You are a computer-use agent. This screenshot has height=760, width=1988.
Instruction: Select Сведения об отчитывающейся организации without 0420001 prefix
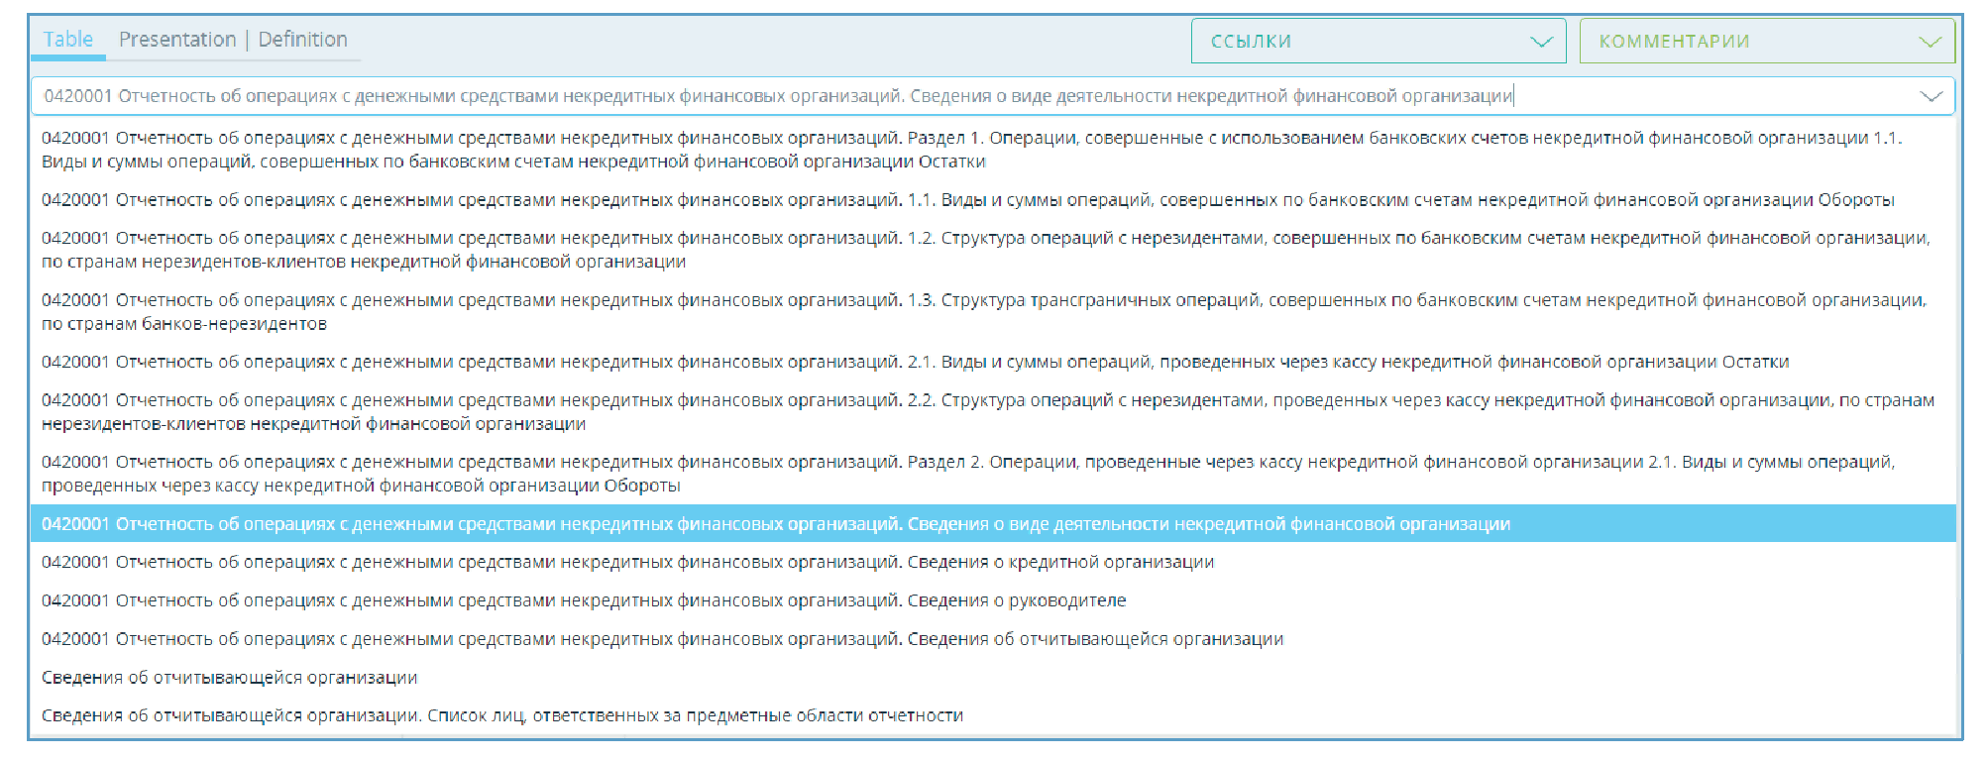[229, 678]
